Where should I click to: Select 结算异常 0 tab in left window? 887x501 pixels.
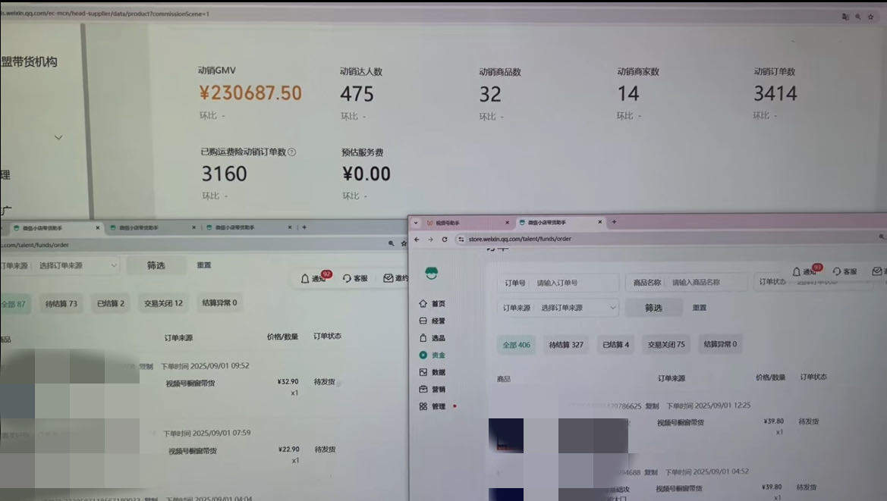pos(219,302)
